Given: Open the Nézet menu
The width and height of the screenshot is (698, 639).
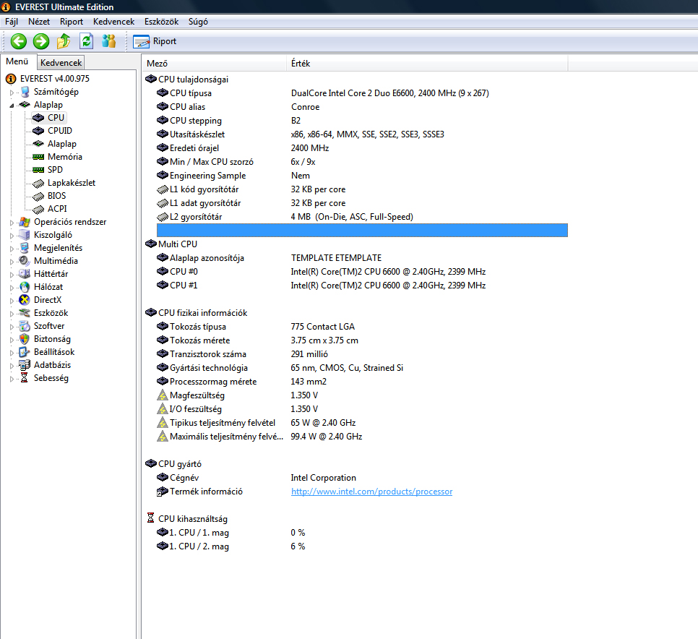Looking at the screenshot, I should (39, 22).
